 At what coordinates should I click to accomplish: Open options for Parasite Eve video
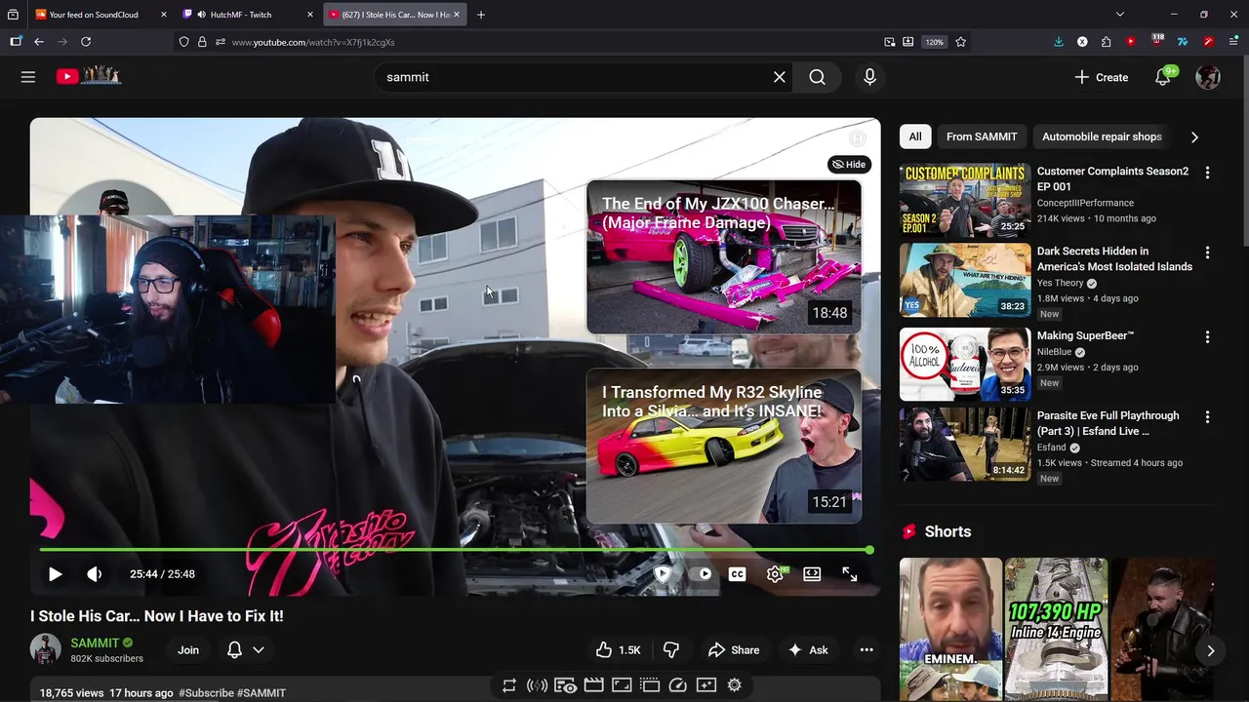coord(1207,417)
